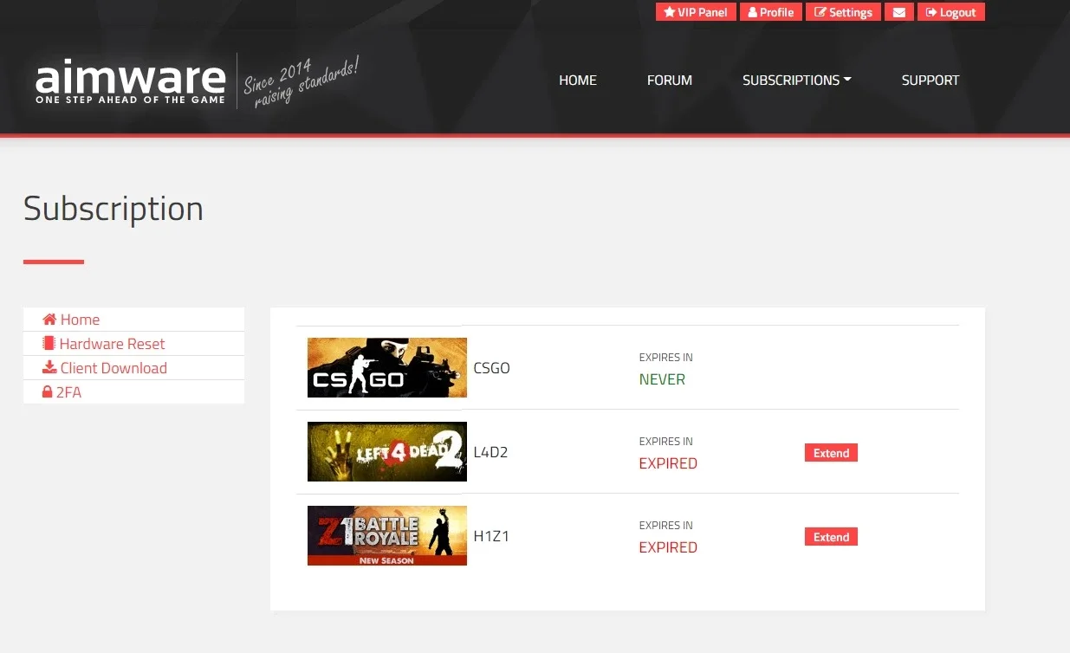Click the EXPIRED status for L4D2
1070x653 pixels.
click(x=668, y=463)
